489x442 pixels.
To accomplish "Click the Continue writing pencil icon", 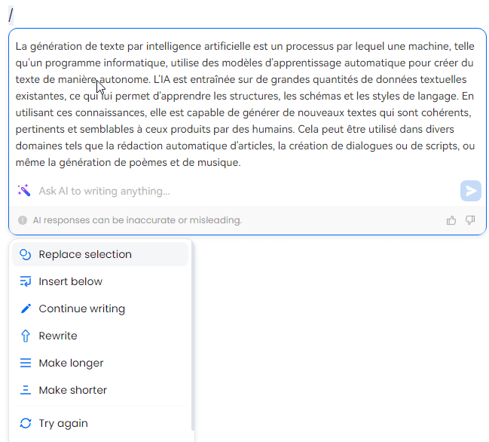I will point(26,308).
